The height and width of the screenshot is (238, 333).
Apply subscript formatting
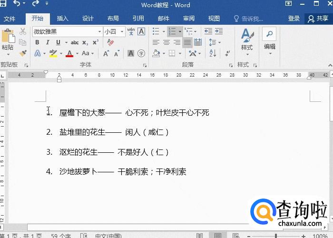click(85, 42)
